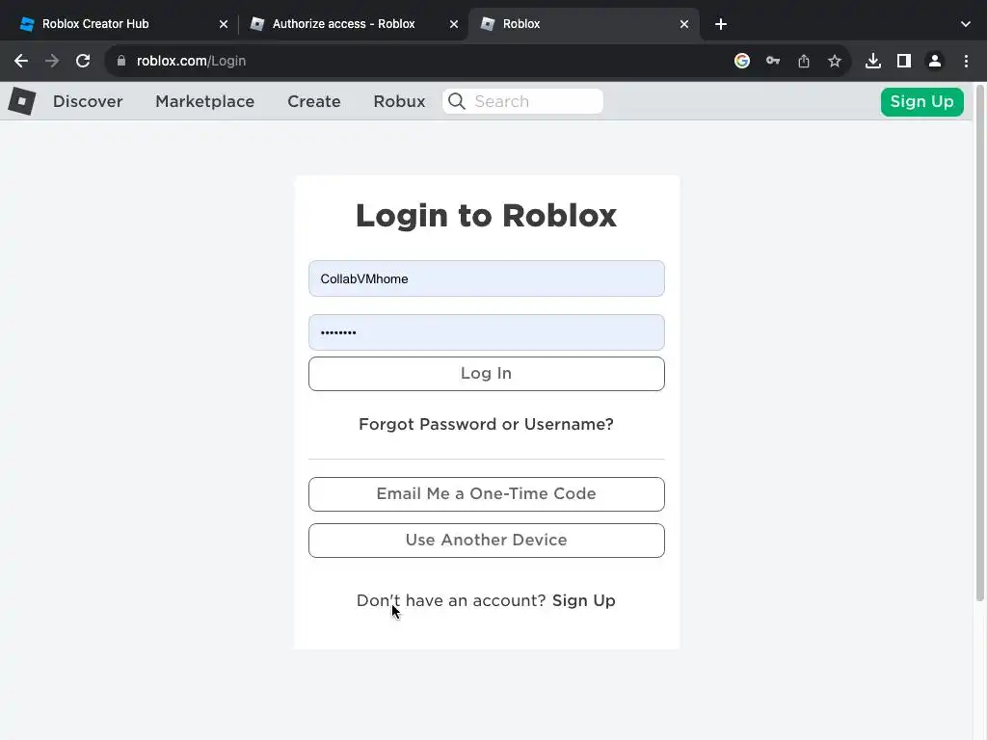Close the Authorize access tab
The height and width of the screenshot is (740, 987).
tap(454, 24)
